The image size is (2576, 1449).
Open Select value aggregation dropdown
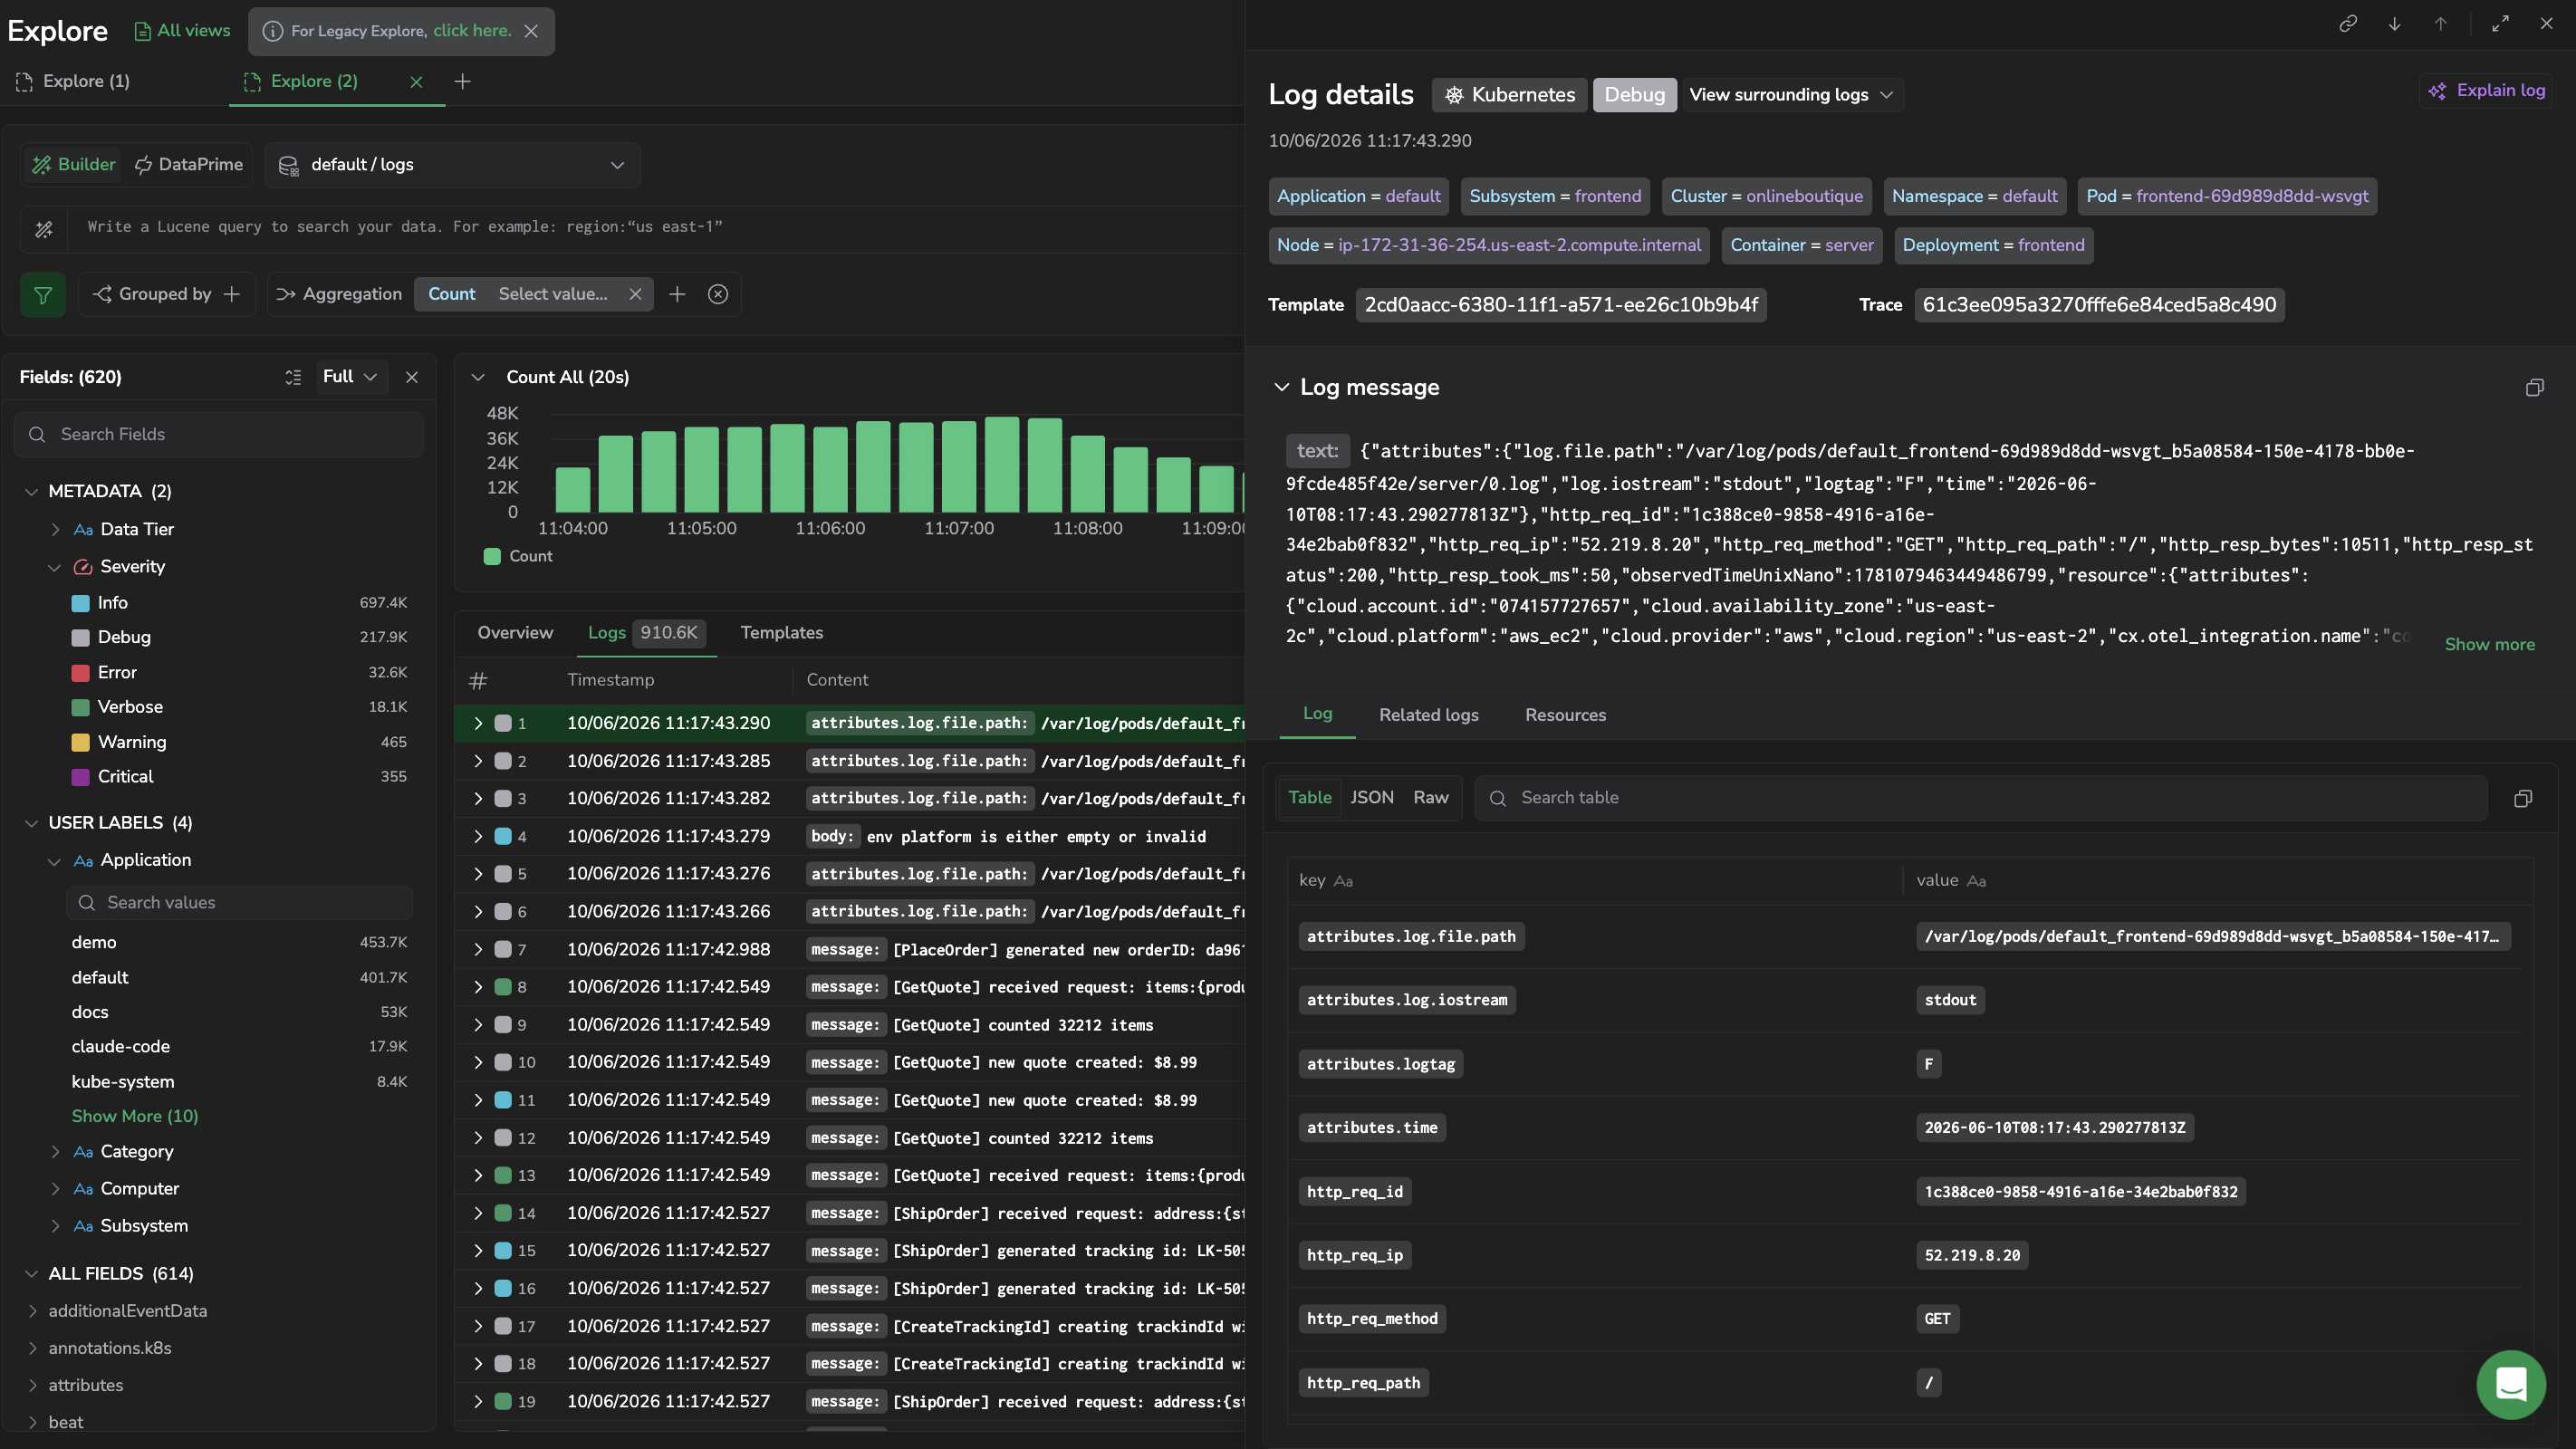552,294
